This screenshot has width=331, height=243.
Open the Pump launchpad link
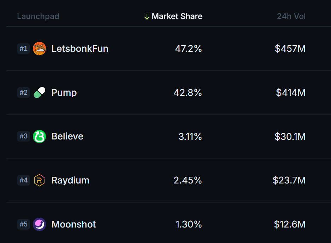(x=64, y=93)
